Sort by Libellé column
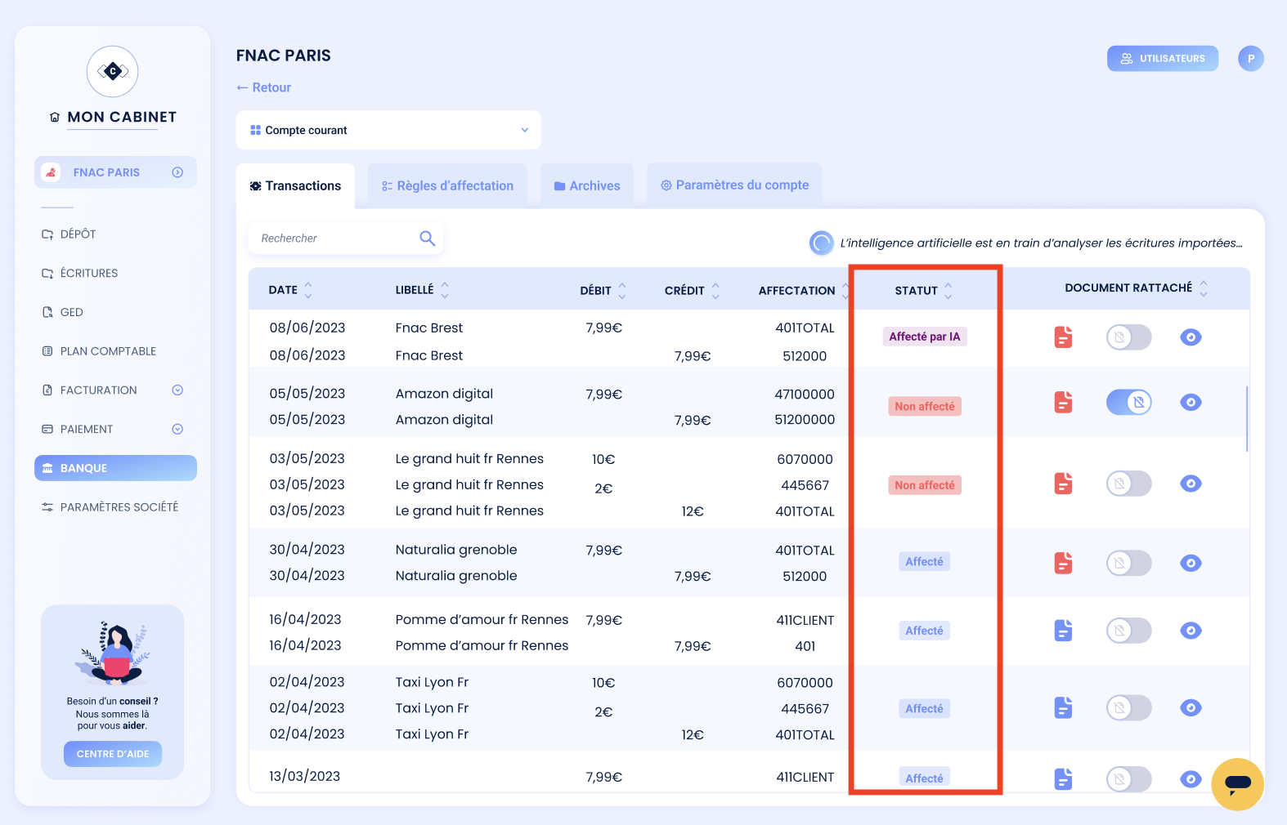The height and width of the screenshot is (825, 1287). [445, 290]
